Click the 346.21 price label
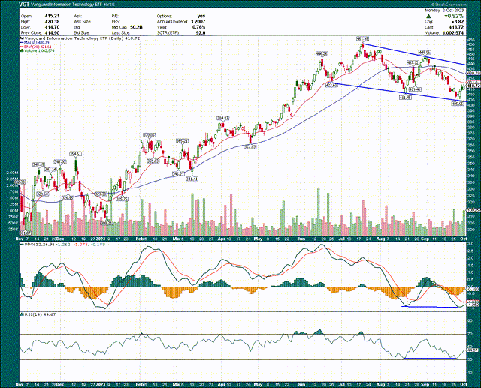Viewport: 481px width, 388px height. click(178, 173)
